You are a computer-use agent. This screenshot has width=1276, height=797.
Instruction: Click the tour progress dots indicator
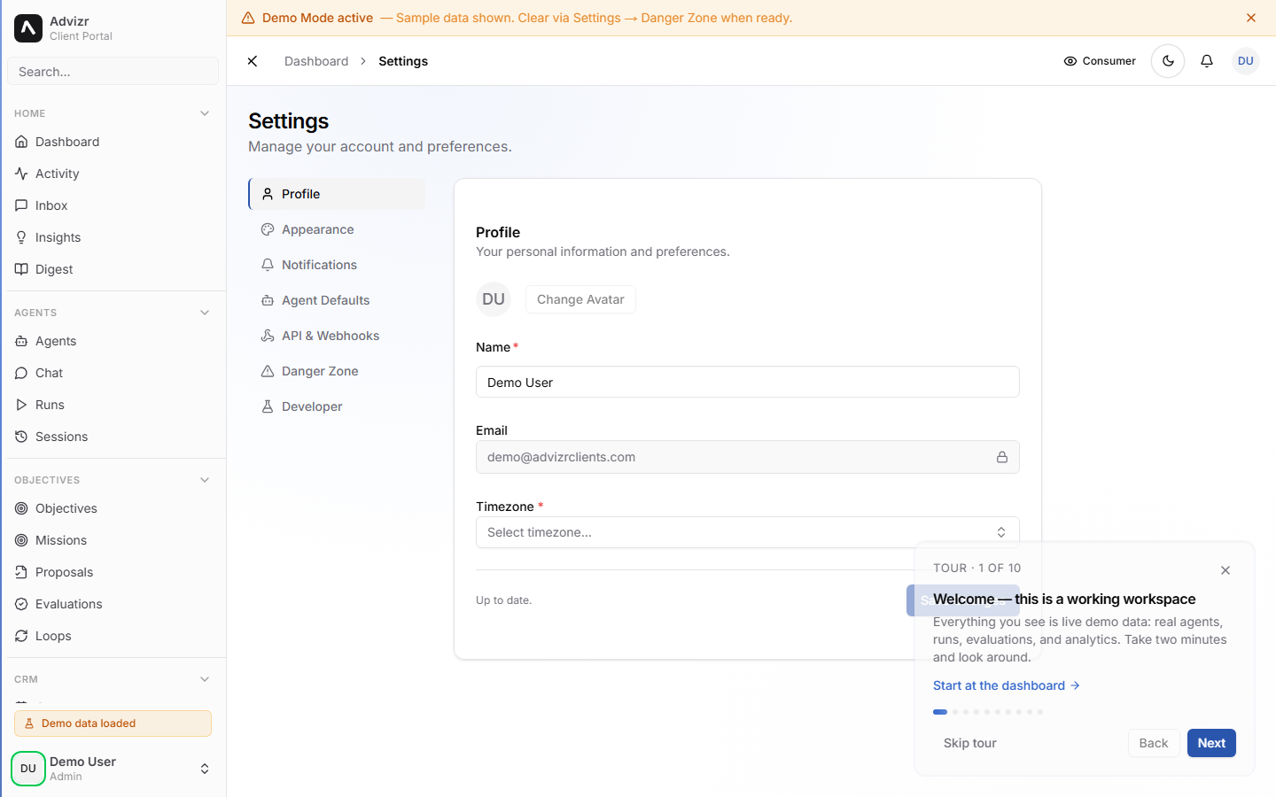click(x=988, y=712)
